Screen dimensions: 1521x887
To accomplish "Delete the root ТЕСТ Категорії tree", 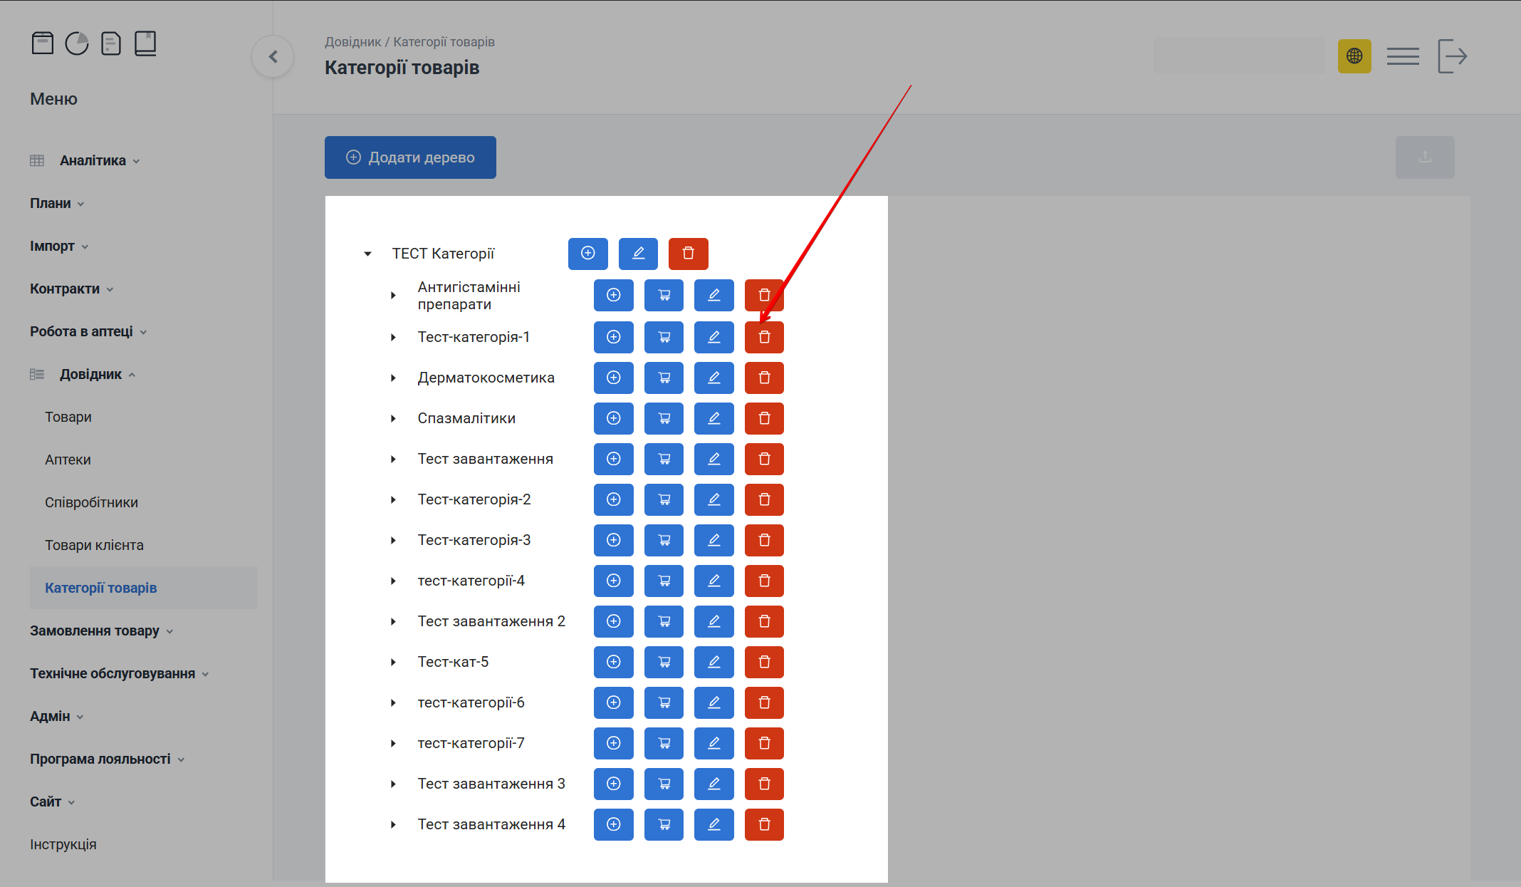I will [x=688, y=254].
